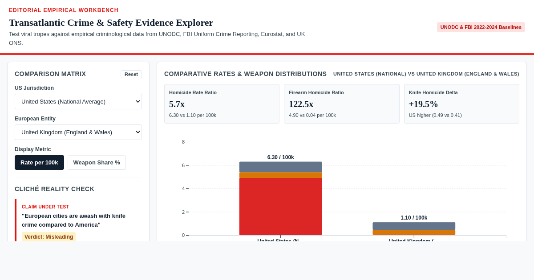Click the Comparative Rates & Weapon Distributions heading
534x280 pixels.
(x=245, y=74)
